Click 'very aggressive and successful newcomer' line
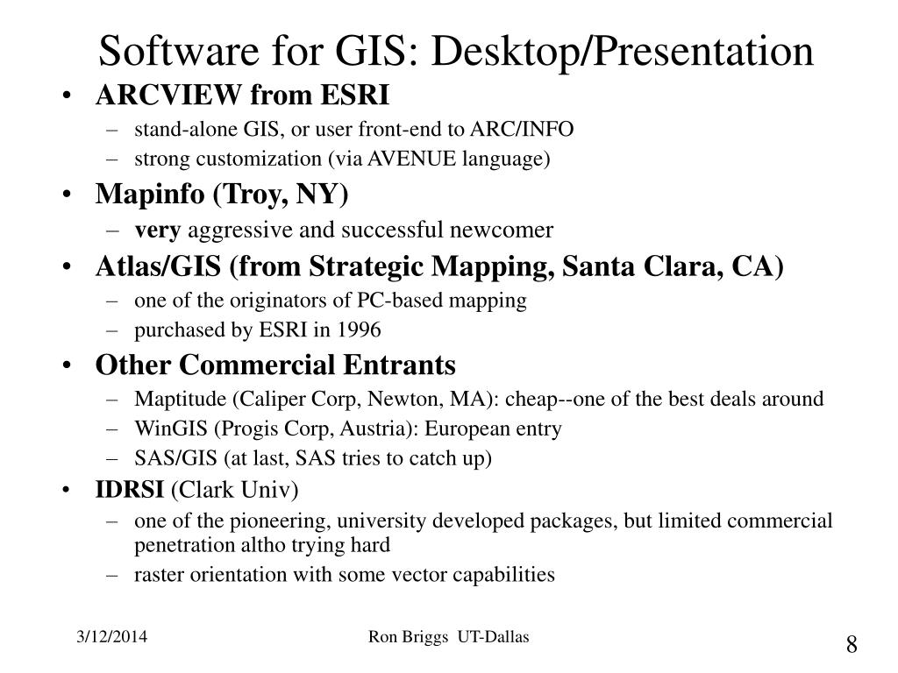The height and width of the screenshot is (673, 898). point(344,230)
